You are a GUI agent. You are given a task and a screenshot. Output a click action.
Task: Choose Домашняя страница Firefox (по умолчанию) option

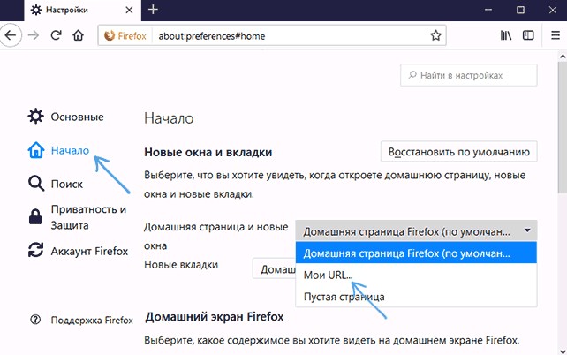(x=416, y=253)
